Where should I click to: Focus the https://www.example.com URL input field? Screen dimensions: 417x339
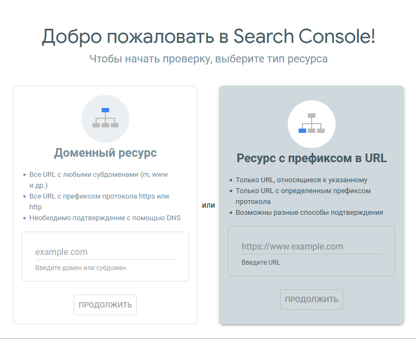tap(311, 246)
